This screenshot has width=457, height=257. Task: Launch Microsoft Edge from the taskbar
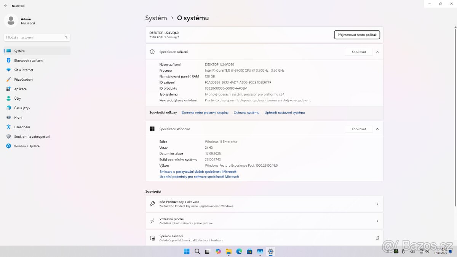tap(239, 251)
